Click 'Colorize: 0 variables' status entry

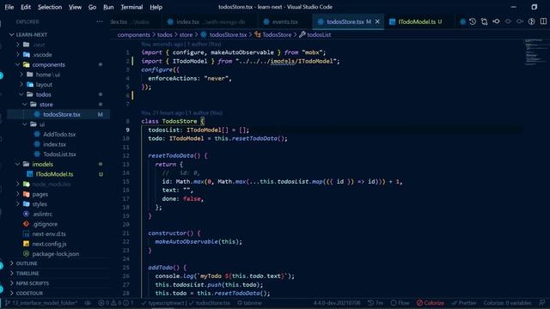coord(507,303)
